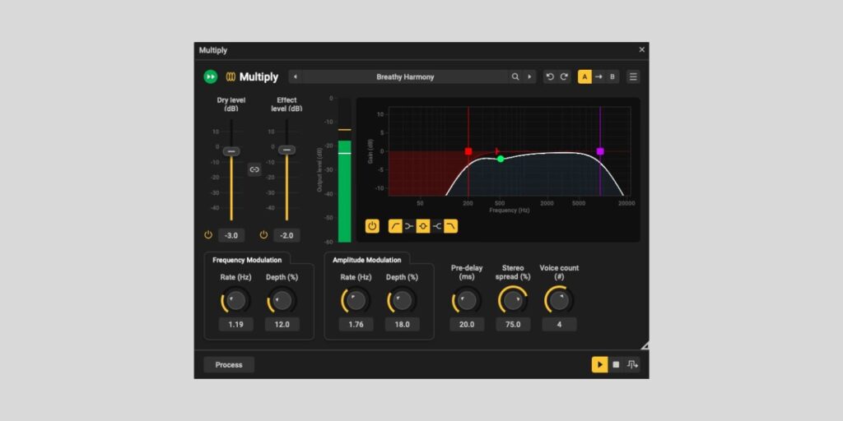This screenshot has width=843, height=421.
Task: Toggle the link between Dry and Effect levels
Action: [255, 169]
